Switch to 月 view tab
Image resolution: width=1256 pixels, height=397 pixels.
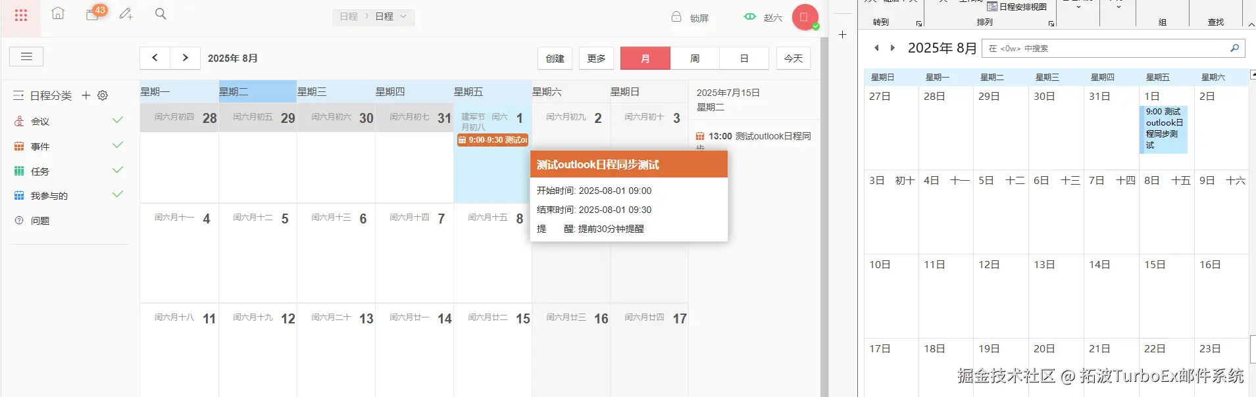[x=645, y=58]
